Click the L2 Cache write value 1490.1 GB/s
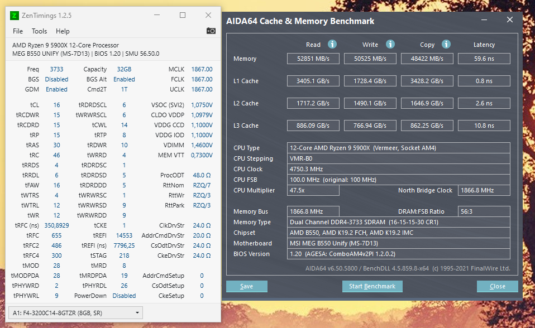Screen dimensions: 535x328 [x=370, y=103]
